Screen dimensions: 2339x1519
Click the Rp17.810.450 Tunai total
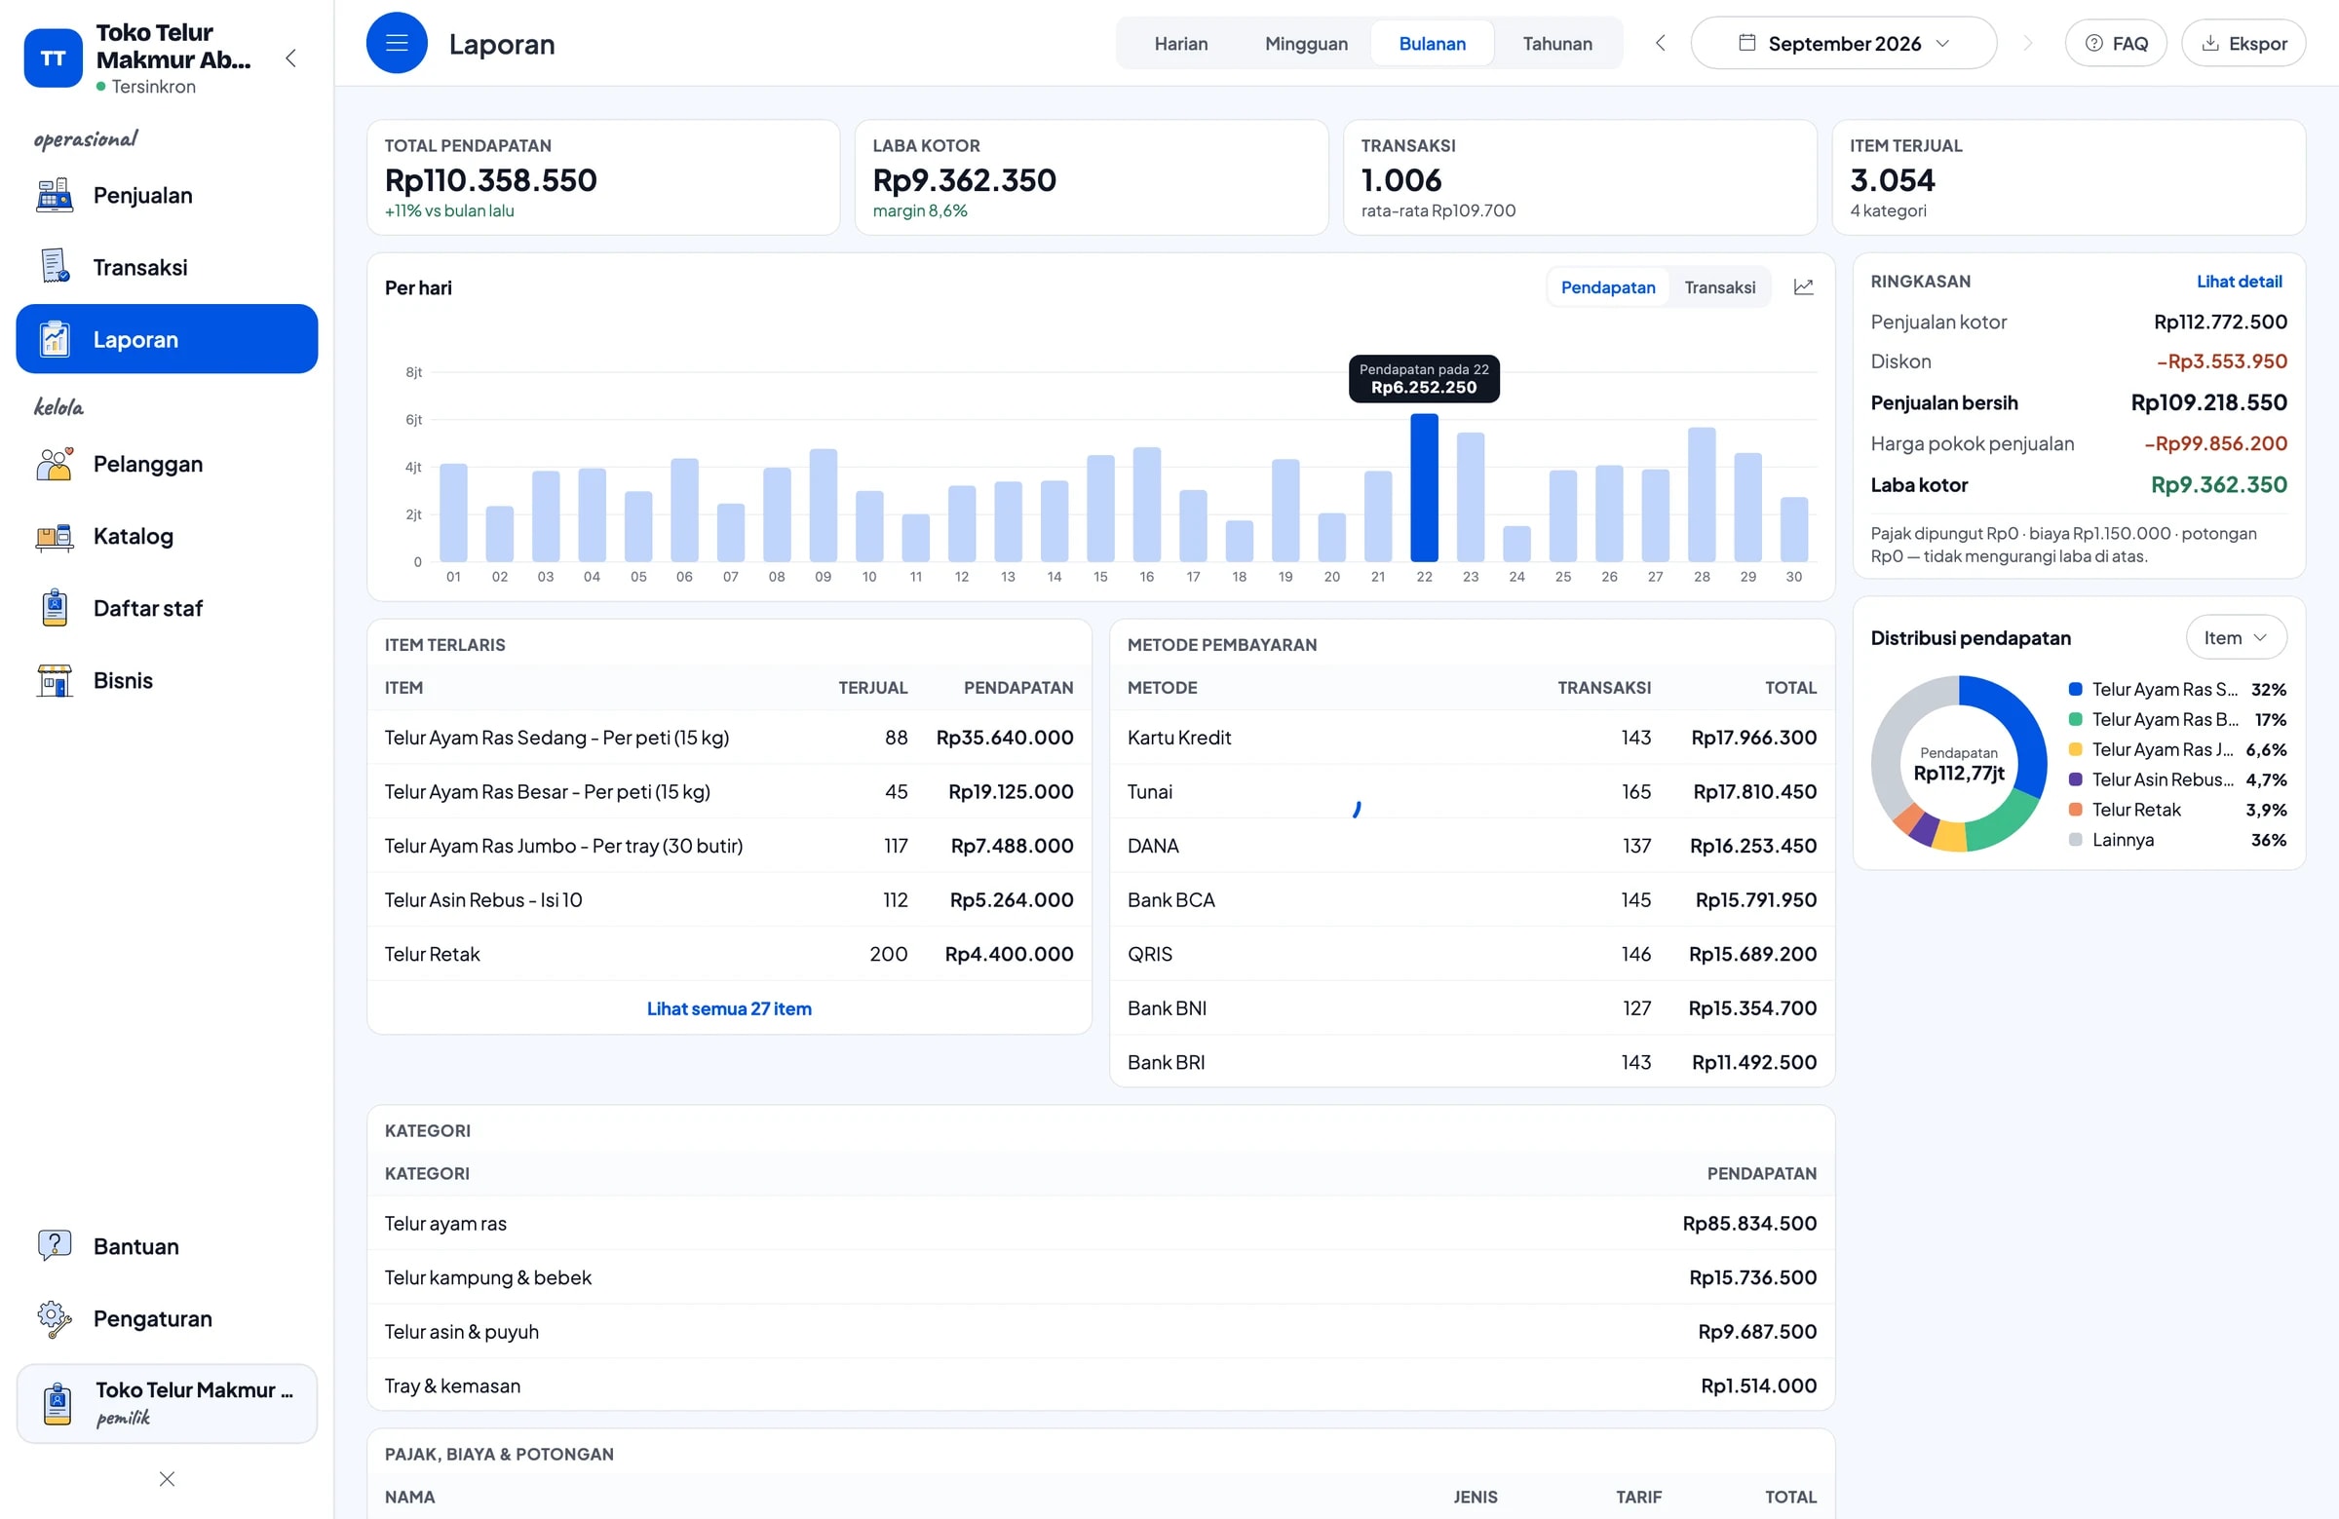[1754, 792]
